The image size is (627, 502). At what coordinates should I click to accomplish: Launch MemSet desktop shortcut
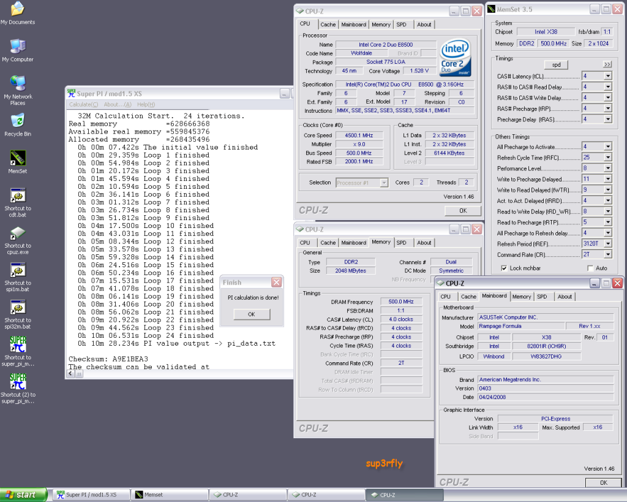tap(18, 162)
